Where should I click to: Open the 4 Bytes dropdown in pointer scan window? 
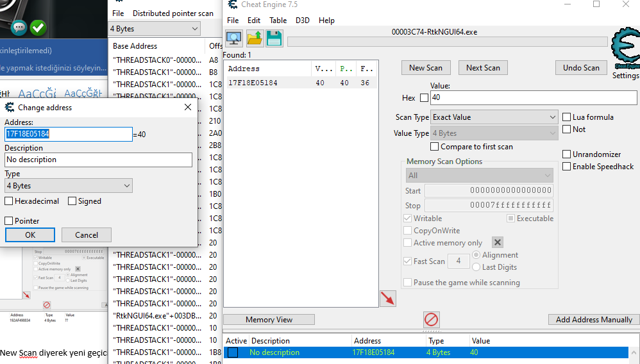155,29
